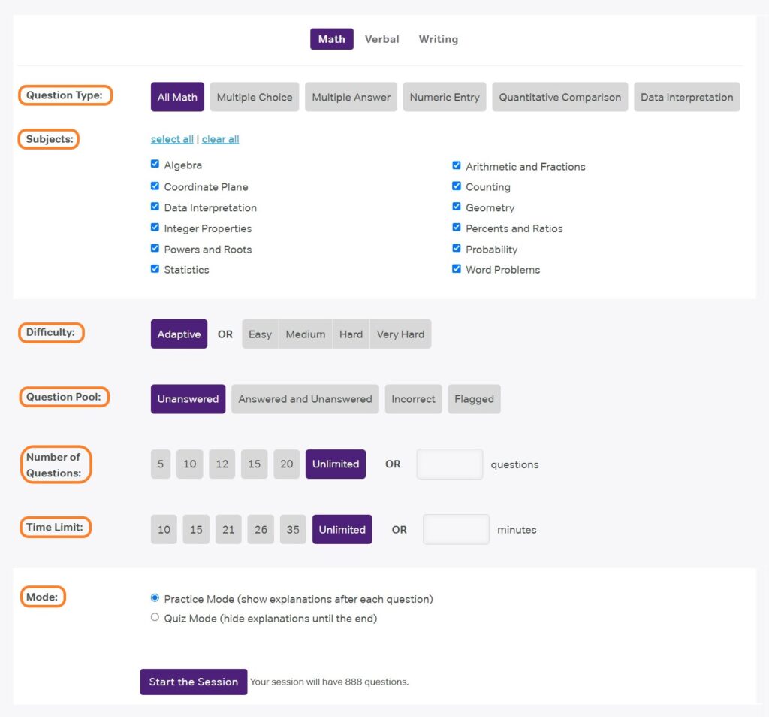769x717 pixels.
Task: Switch to the Verbal tab
Action: tap(381, 39)
